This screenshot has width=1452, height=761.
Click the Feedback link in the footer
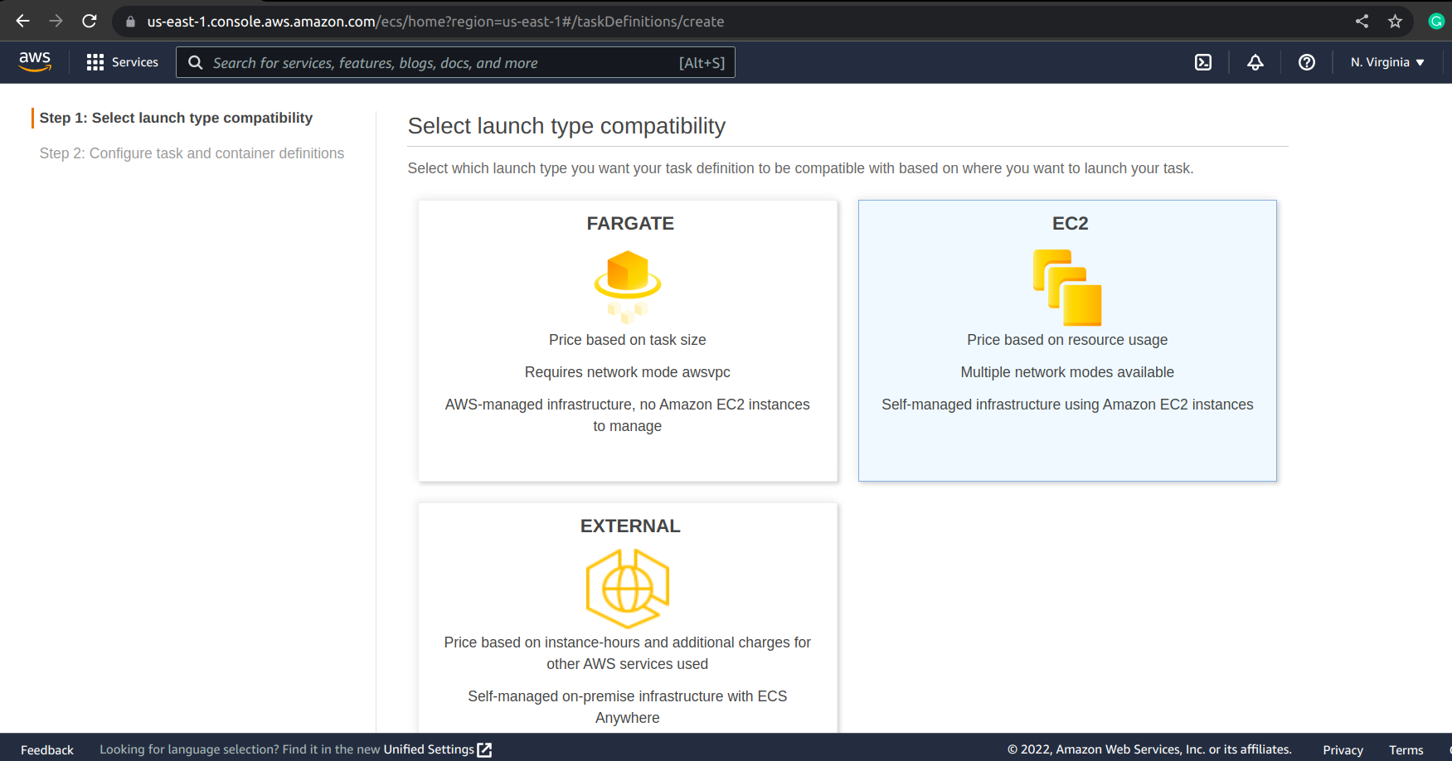47,749
